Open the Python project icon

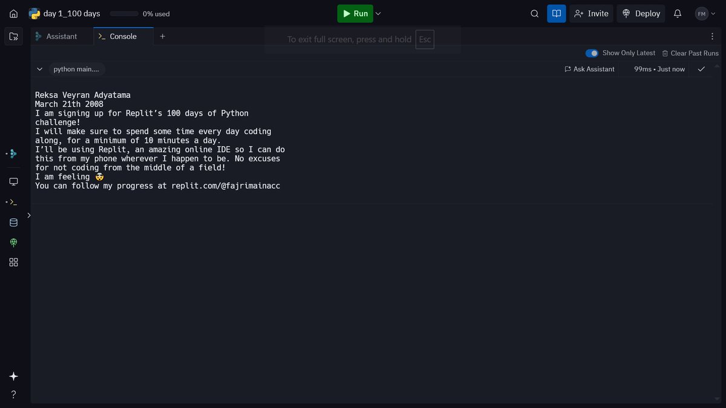(34, 13)
